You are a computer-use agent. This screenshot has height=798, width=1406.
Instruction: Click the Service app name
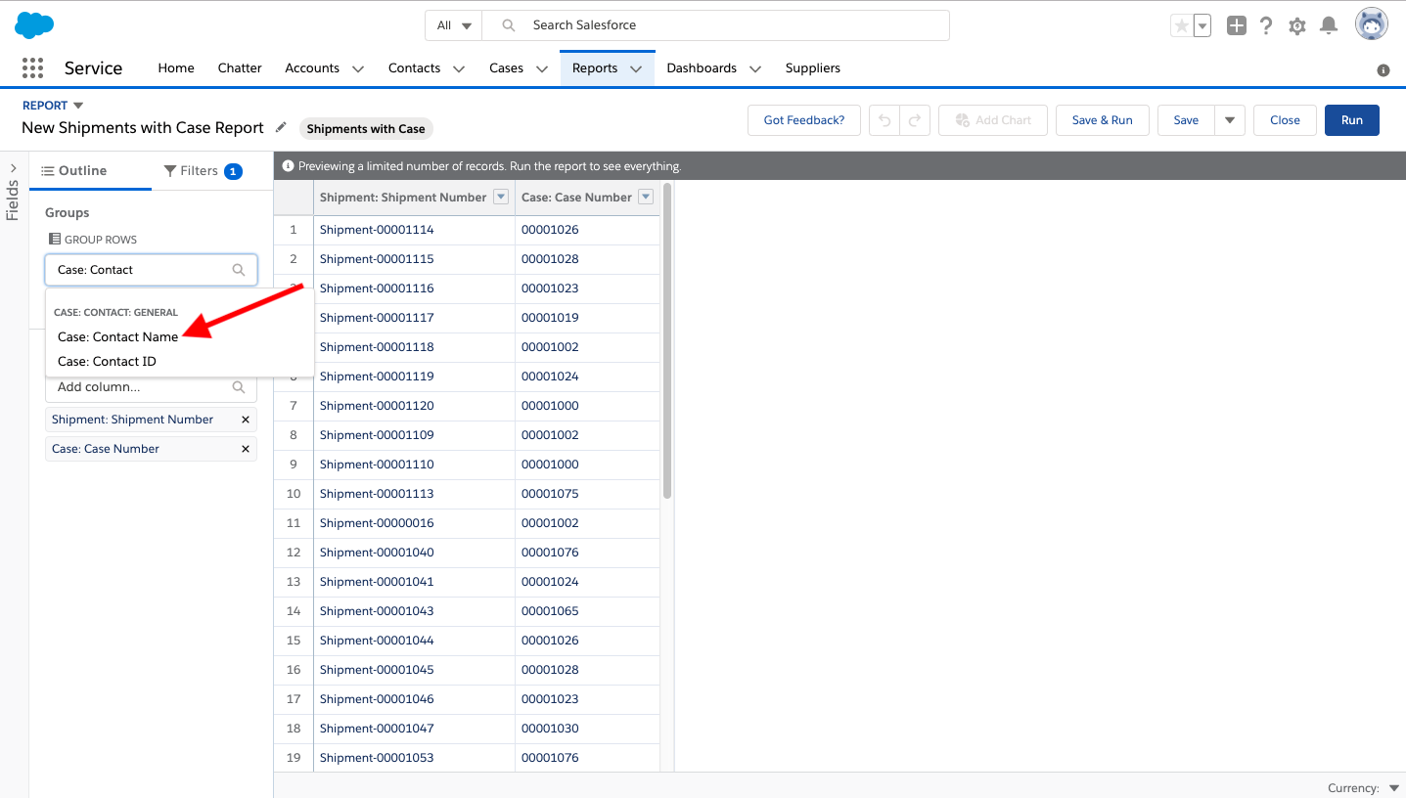coord(93,68)
